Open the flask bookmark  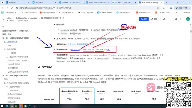point(163,13)
